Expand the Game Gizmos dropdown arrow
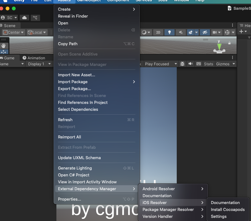Viewport: 251px width, 221px height. tap(233, 64)
